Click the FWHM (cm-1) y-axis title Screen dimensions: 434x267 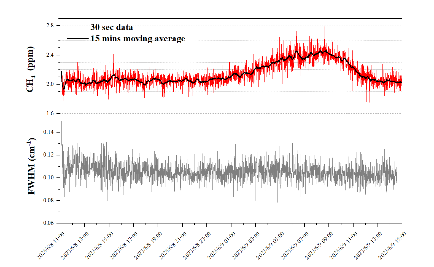pos(32,167)
